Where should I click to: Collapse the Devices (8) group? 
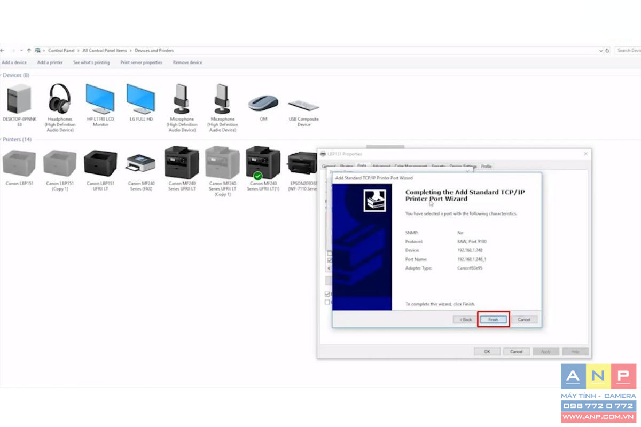(x=1, y=75)
